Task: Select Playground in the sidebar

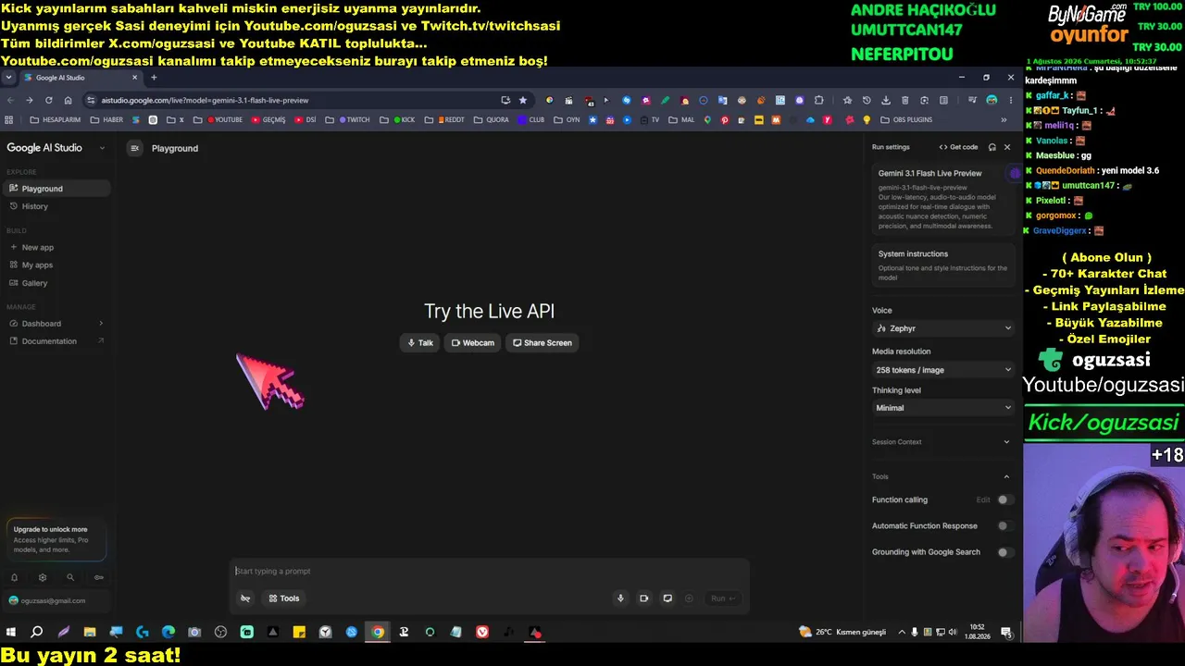Action: point(56,189)
